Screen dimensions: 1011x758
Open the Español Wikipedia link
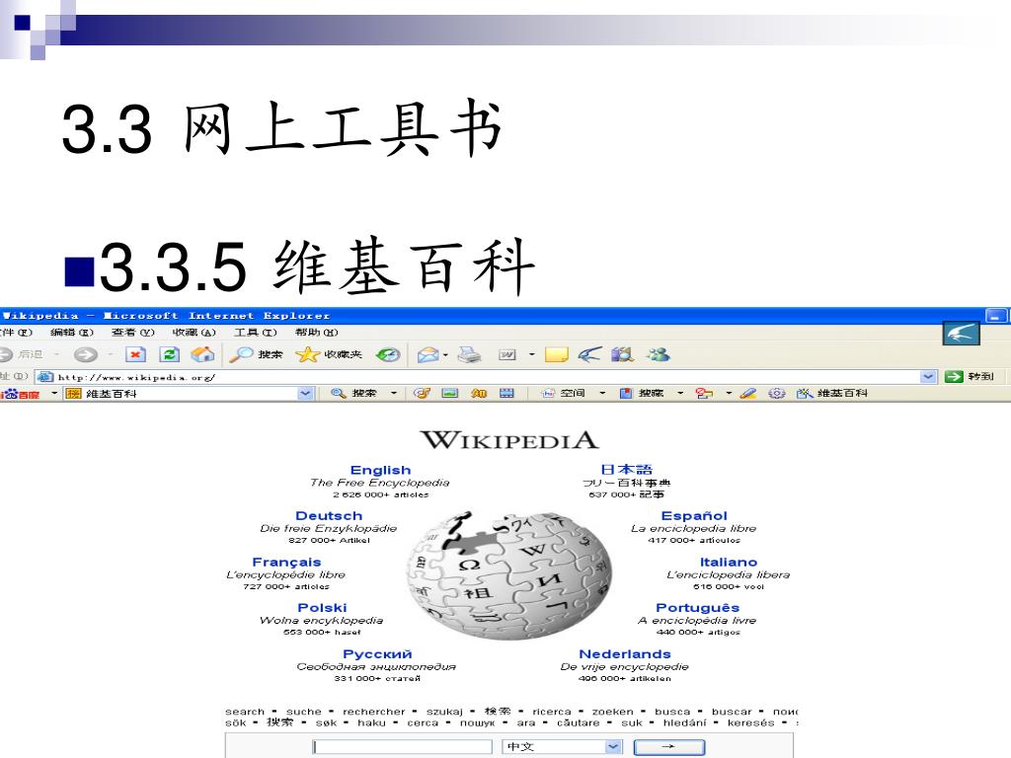click(694, 515)
